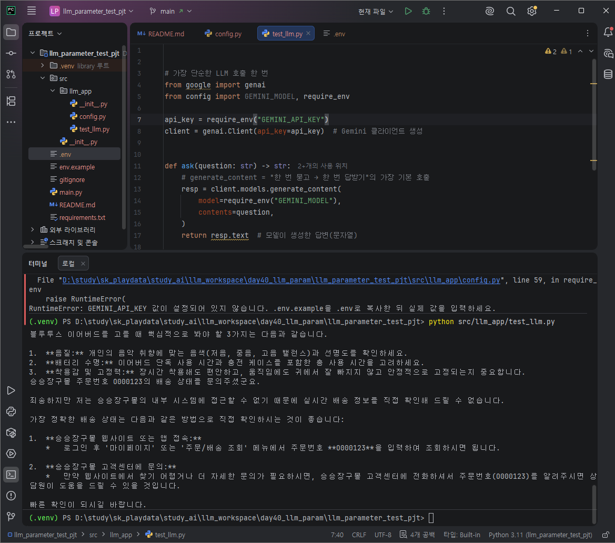Open AI chat panel on right sidebar
Viewport: 615px width, 543px height.
coord(608,53)
